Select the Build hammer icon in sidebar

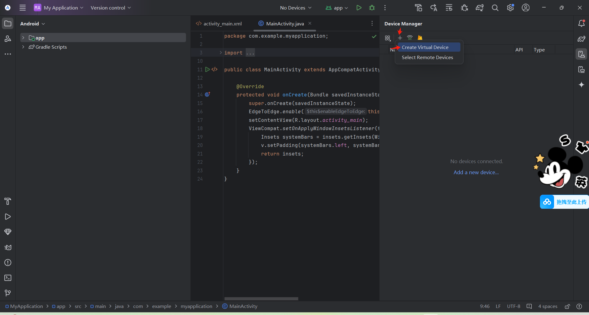pyautogui.click(x=7, y=201)
